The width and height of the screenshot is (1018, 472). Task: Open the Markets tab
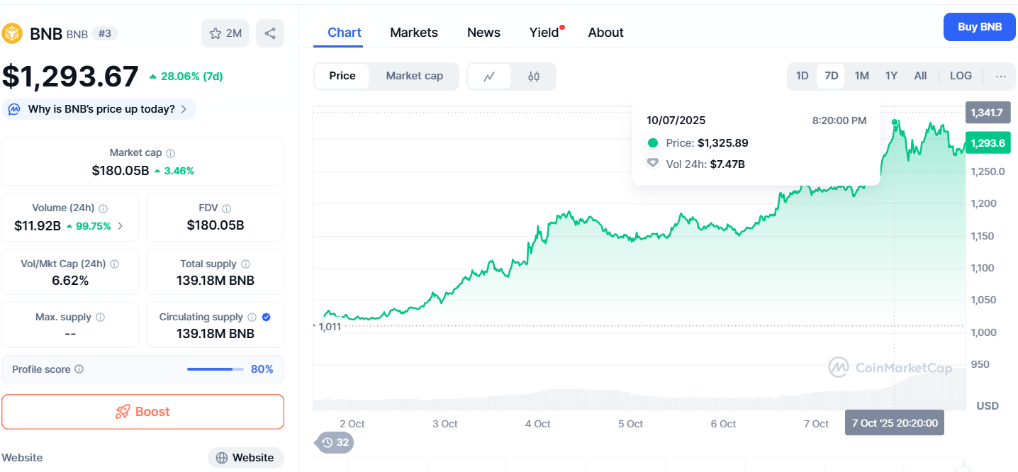pos(414,33)
